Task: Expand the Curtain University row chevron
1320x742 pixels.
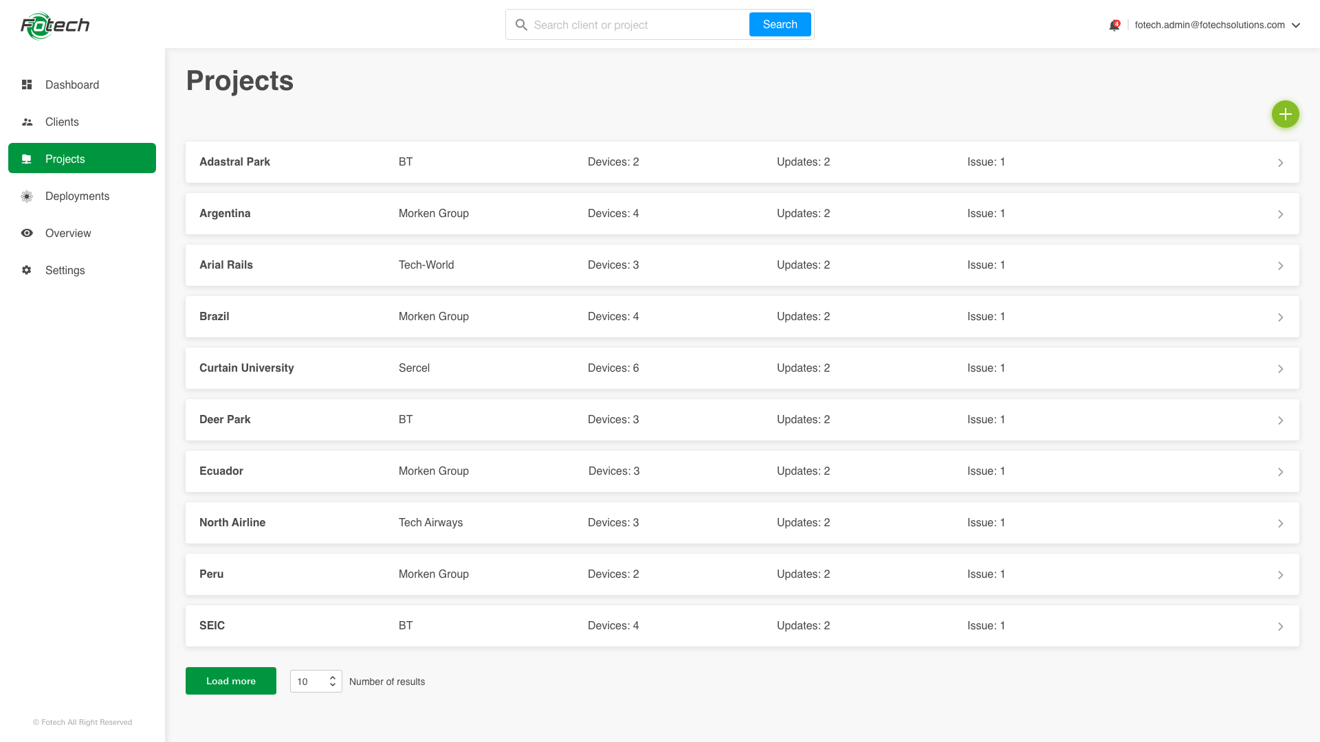Action: (x=1280, y=369)
